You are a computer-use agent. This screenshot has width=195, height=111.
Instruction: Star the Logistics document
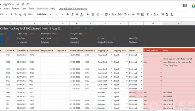18,4
